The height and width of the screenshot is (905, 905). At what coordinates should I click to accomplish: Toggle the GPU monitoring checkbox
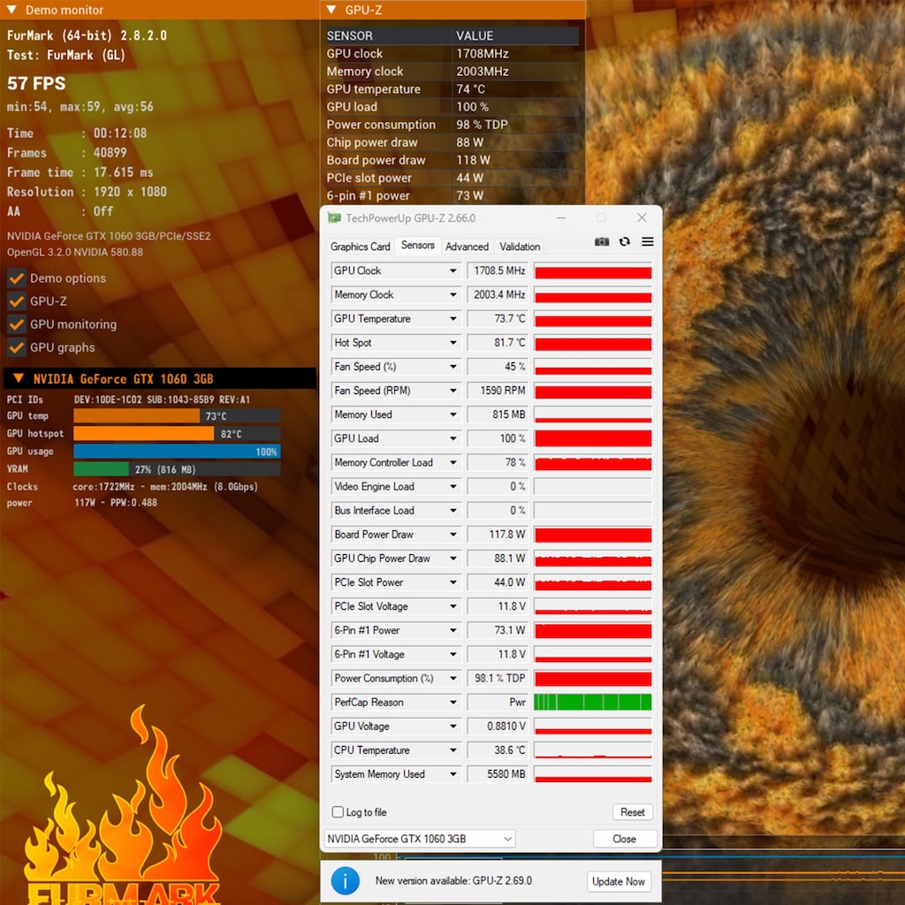pos(16,324)
